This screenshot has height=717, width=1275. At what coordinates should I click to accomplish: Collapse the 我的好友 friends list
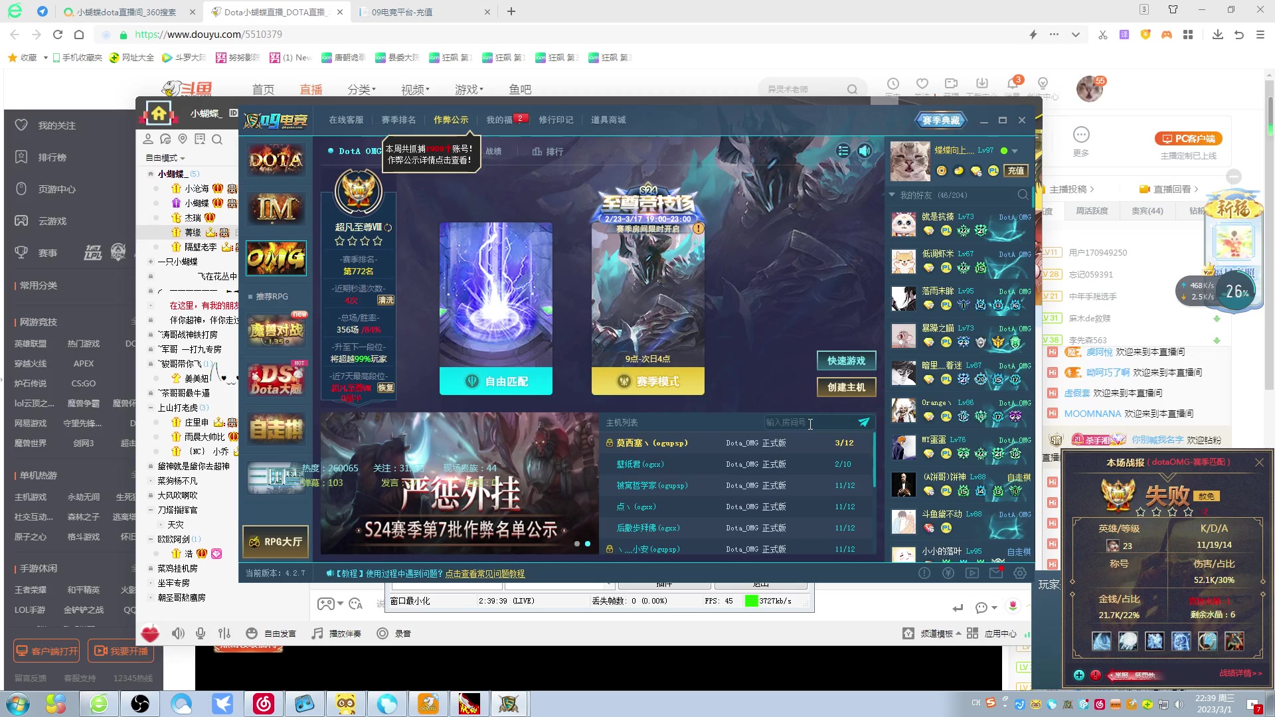[x=892, y=195]
